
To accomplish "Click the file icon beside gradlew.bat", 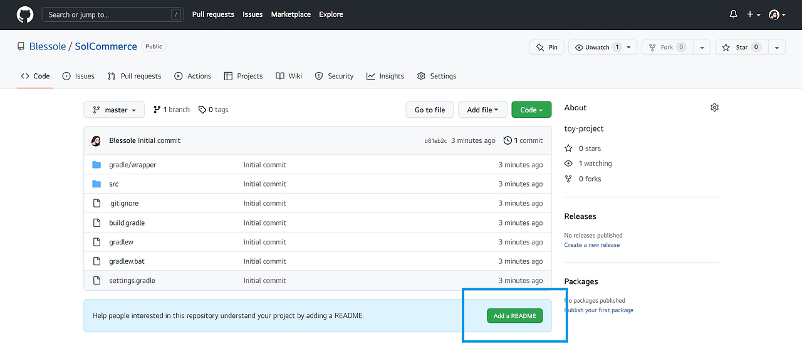I will 96,261.
